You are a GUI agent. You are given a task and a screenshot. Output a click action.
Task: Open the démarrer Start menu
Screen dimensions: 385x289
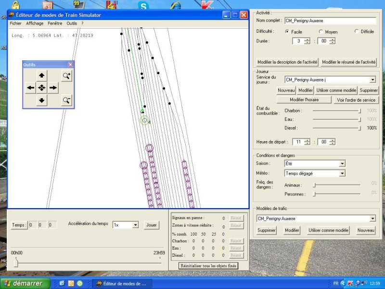point(25,283)
